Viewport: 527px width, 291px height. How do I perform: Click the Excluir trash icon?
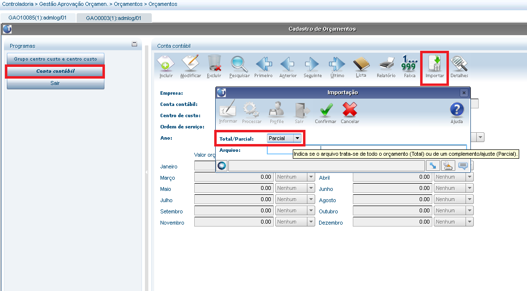click(x=214, y=66)
